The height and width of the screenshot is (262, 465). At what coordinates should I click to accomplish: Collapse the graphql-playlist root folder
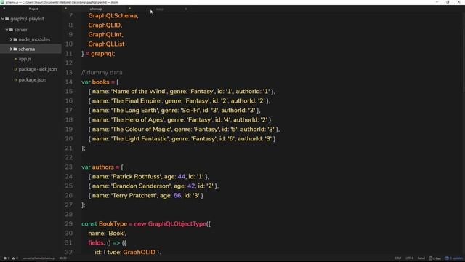[3, 19]
